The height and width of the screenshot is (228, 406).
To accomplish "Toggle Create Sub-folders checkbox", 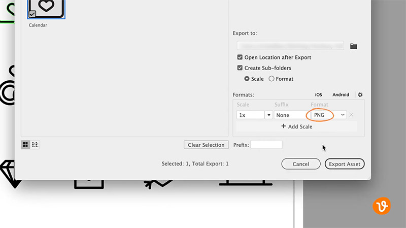I will 240,68.
